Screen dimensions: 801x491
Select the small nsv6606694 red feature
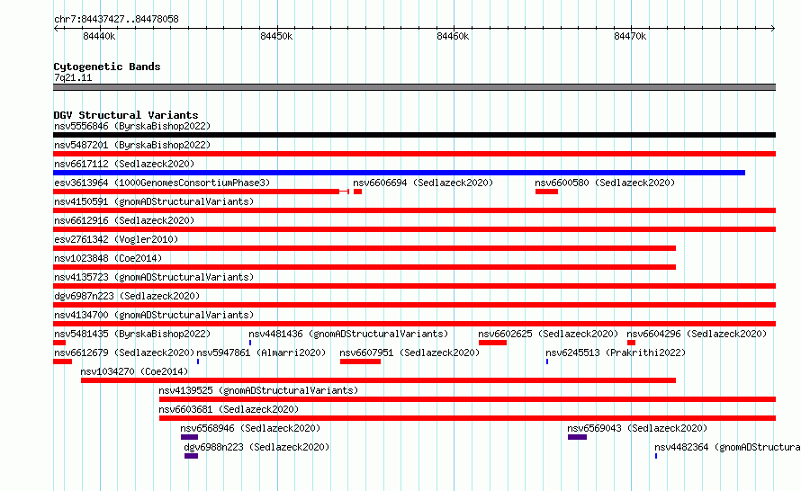(357, 192)
